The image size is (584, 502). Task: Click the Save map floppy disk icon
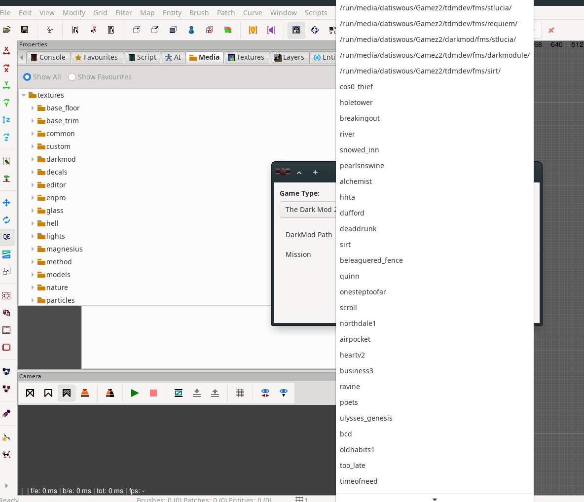click(x=25, y=30)
